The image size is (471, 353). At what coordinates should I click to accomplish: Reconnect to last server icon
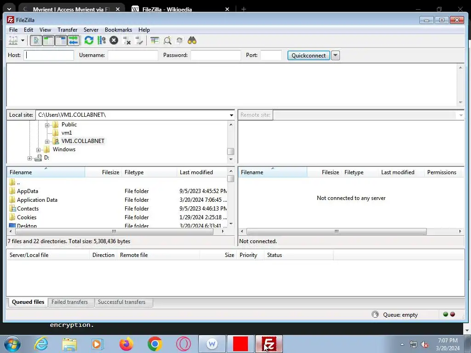pyautogui.click(x=139, y=40)
